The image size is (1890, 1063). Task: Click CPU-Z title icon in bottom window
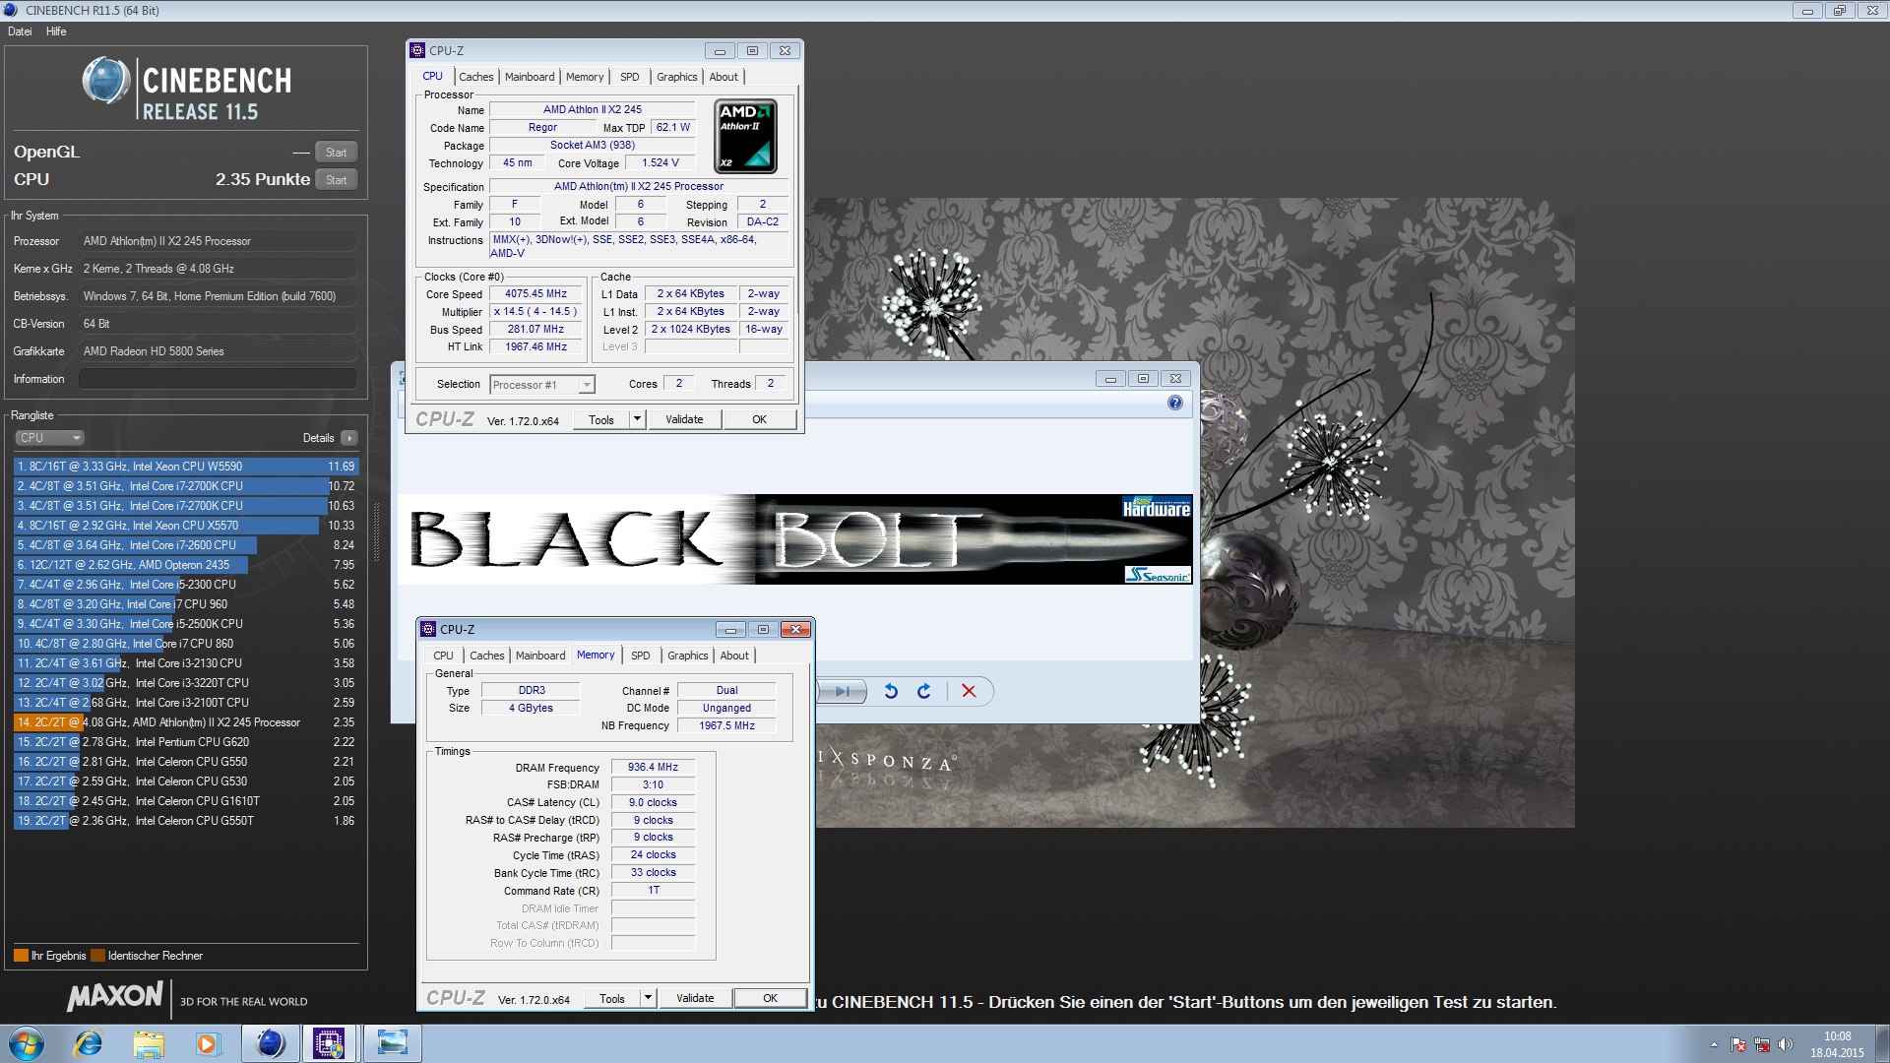click(428, 629)
